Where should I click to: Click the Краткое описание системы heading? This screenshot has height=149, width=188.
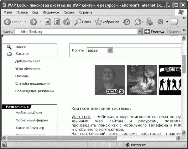click(x=101, y=109)
